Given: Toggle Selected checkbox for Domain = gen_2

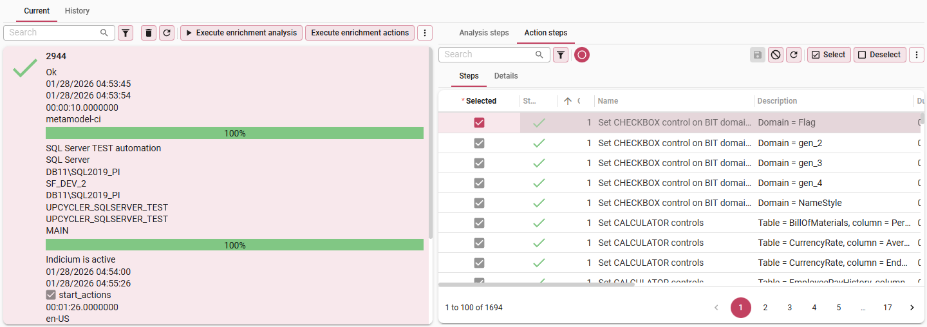Looking at the screenshot, I should point(479,143).
